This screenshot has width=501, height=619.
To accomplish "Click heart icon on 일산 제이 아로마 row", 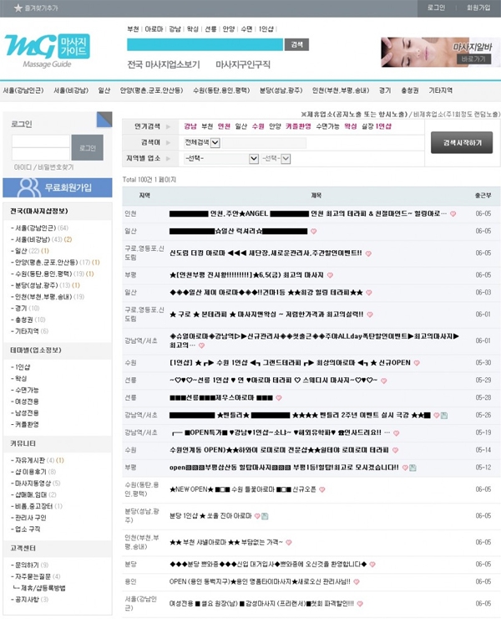I will [369, 293].
